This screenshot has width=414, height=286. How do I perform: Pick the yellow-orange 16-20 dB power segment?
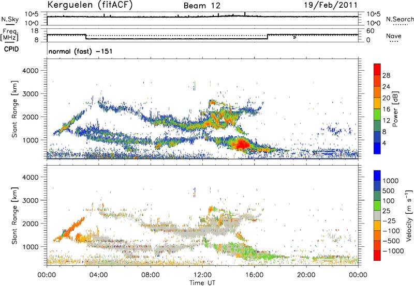pyautogui.click(x=377, y=103)
